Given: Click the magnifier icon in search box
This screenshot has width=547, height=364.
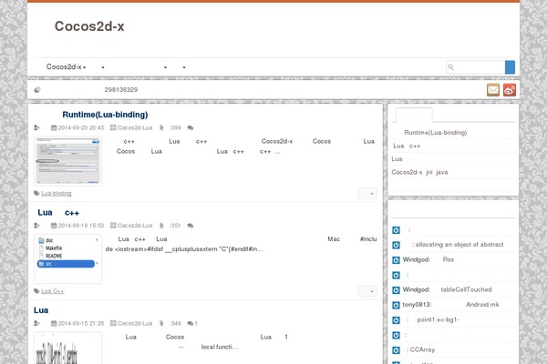Looking at the screenshot, I should [x=450, y=66].
